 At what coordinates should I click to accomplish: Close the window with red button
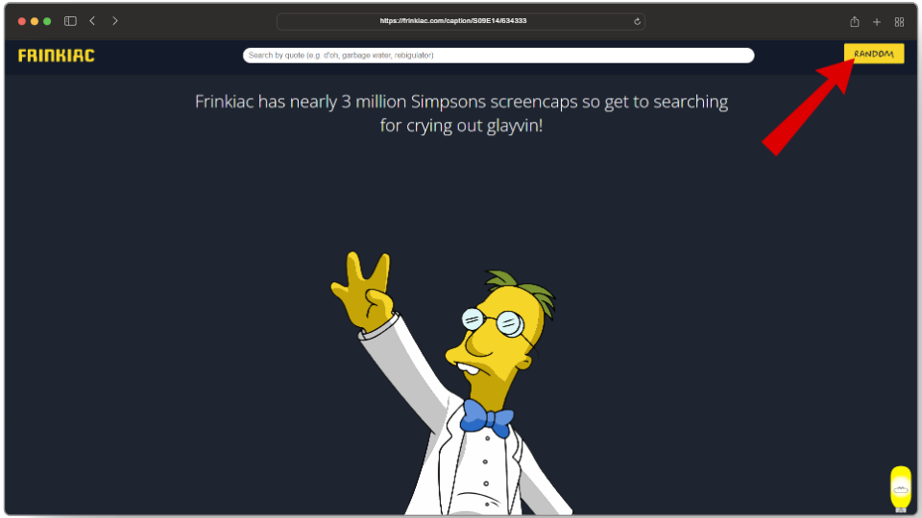coord(22,21)
